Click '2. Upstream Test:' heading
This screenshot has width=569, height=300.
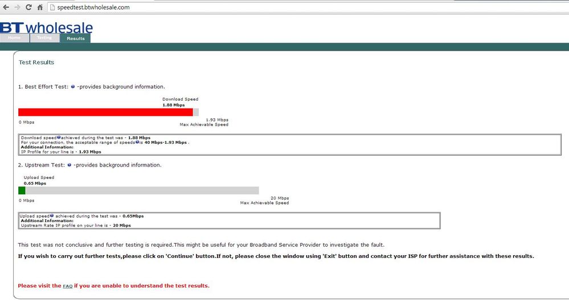(42, 165)
